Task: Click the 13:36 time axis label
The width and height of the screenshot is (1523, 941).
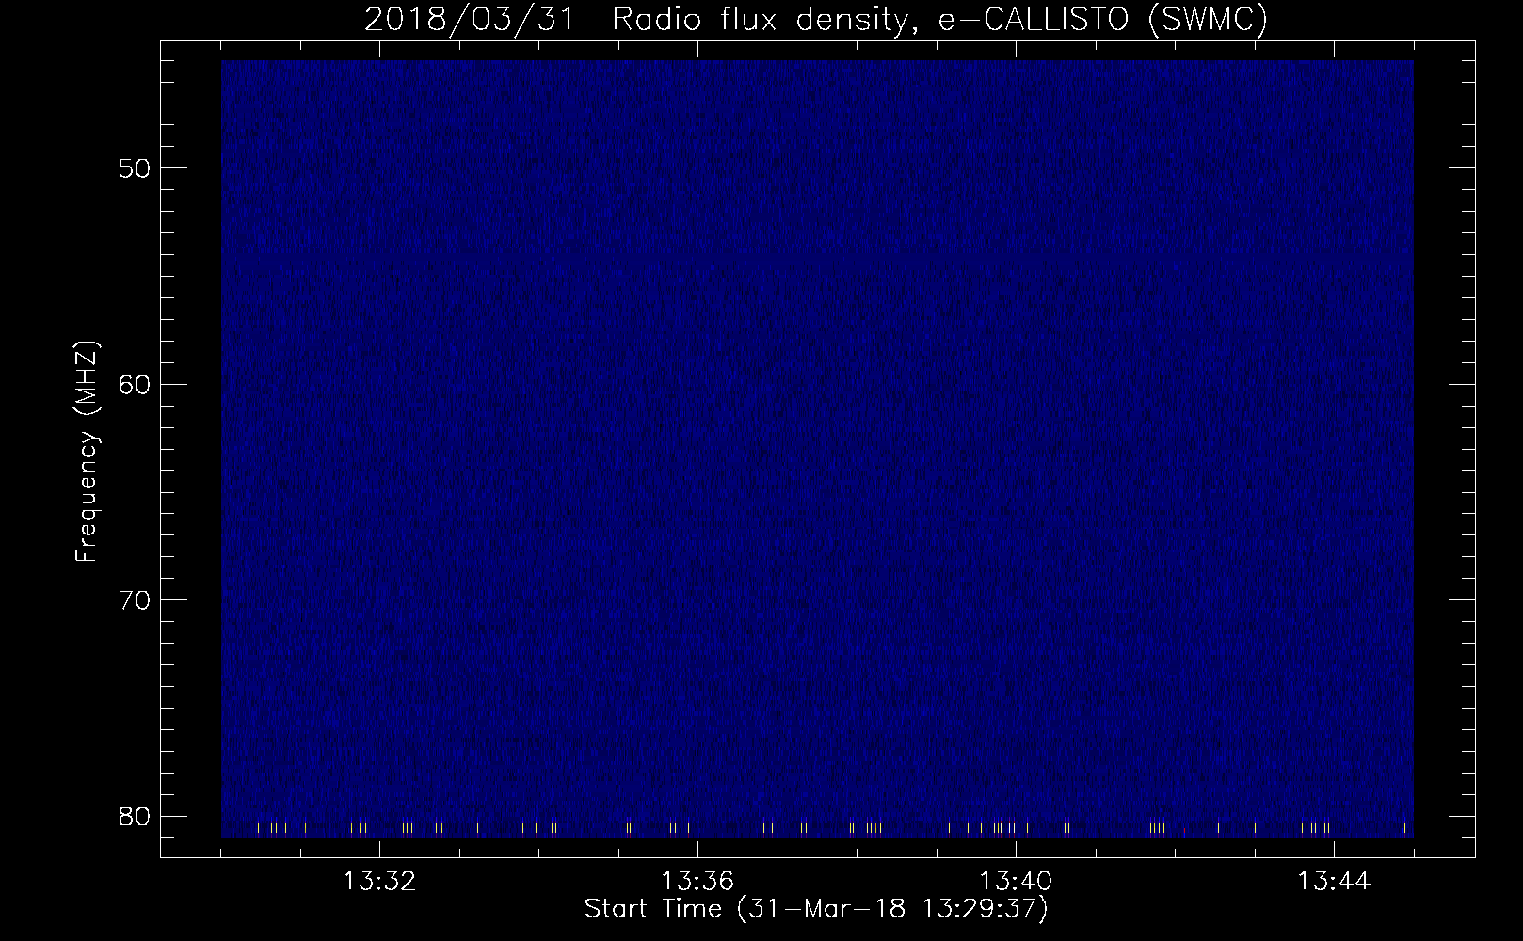Action: [697, 882]
